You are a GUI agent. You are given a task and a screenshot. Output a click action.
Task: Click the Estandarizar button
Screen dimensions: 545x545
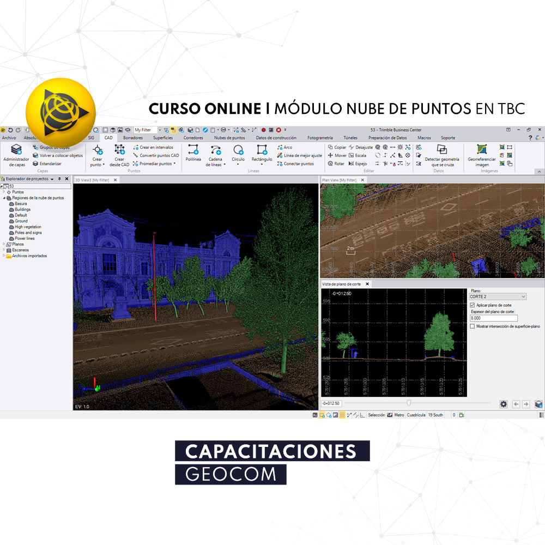pos(50,164)
